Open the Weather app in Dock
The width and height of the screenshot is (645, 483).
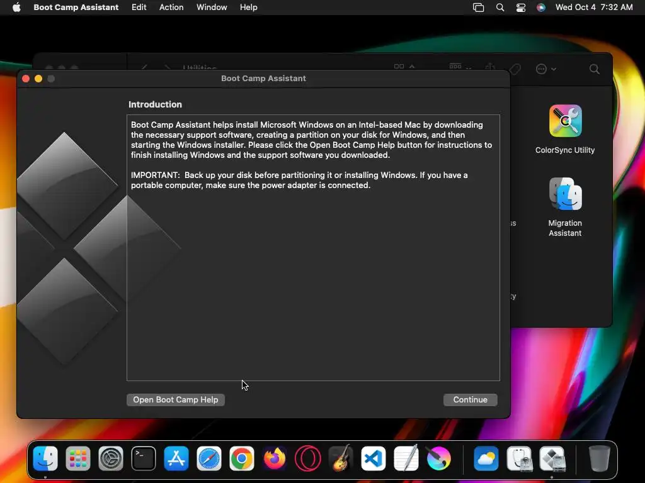[x=486, y=458]
